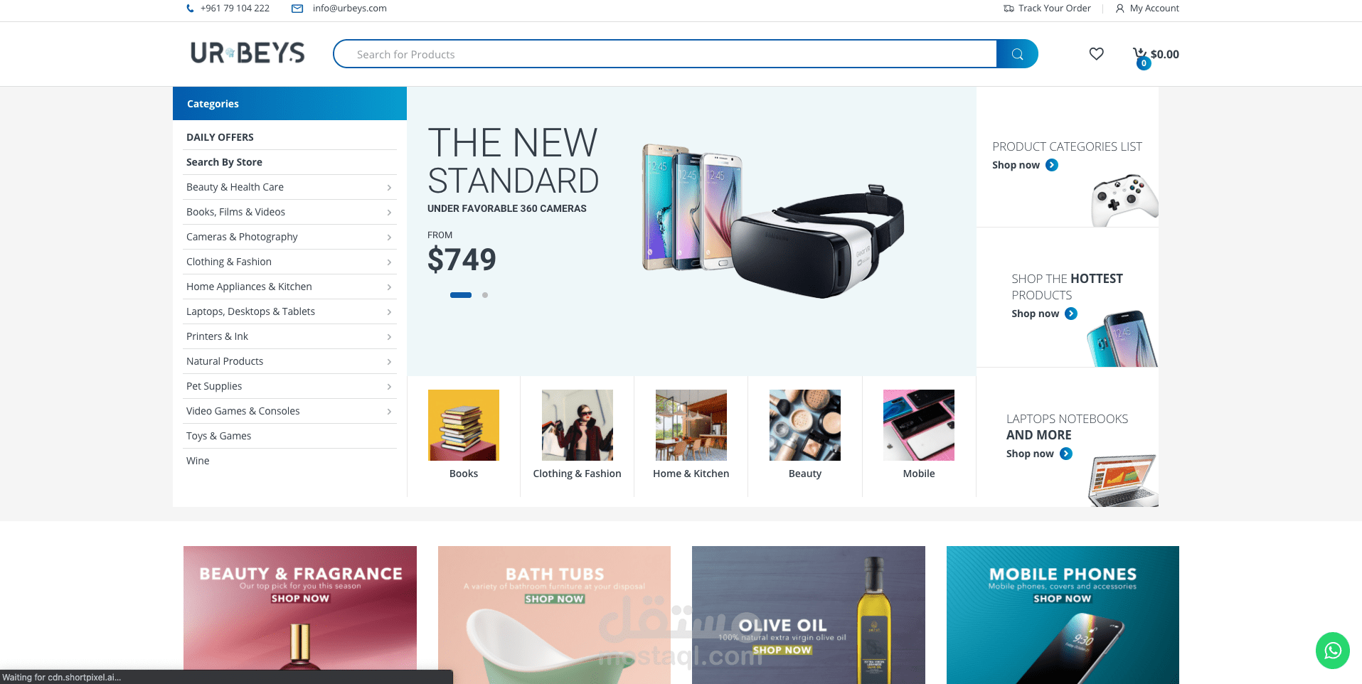This screenshot has height=684, width=1362.
Task: Click arrow icon under Product Categories List
Action: [x=1052, y=165]
